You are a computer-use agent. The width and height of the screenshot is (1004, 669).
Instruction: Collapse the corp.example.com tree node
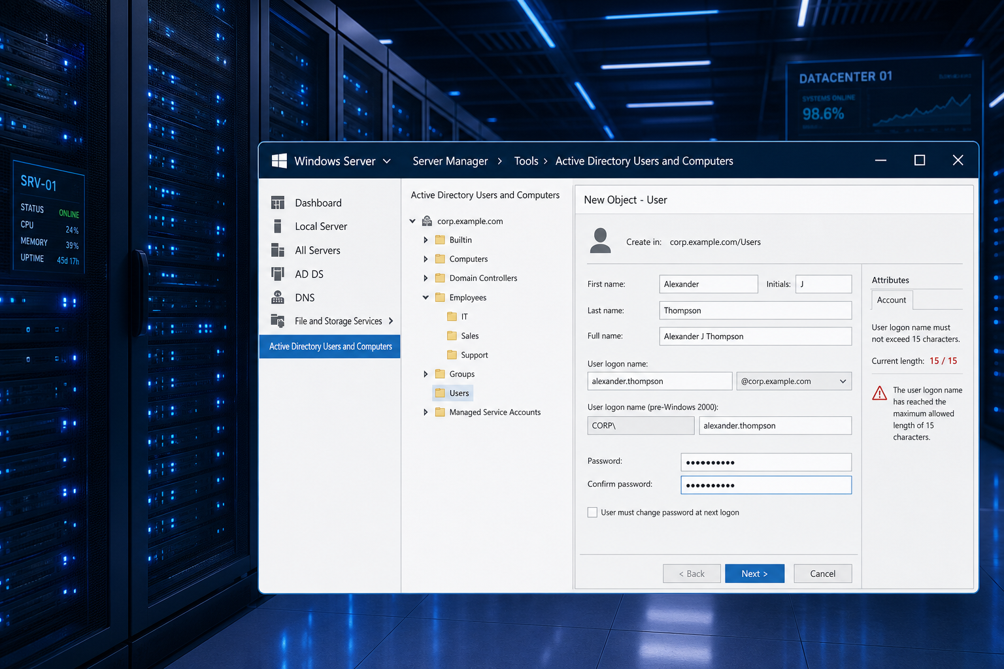(x=412, y=221)
